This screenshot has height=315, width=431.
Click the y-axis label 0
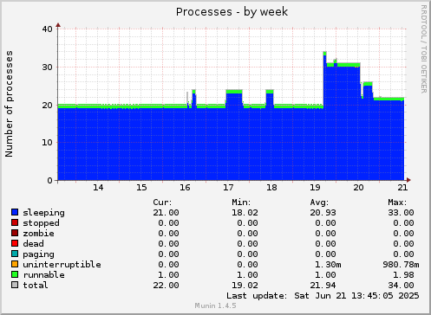50,181
